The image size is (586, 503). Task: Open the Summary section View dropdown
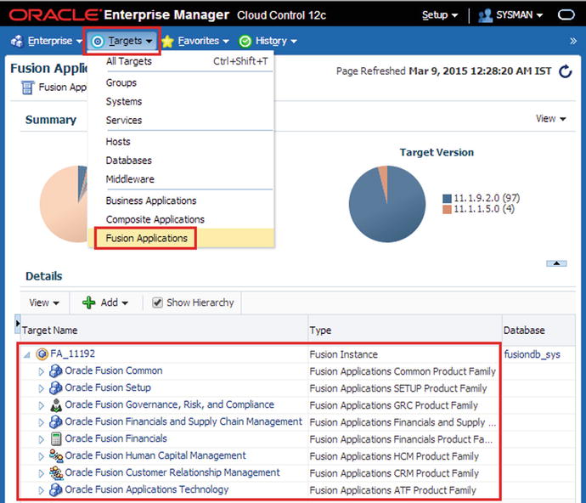pos(550,119)
